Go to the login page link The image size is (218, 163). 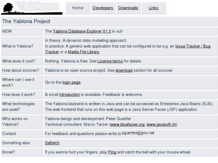pyautogui.click(x=71, y=83)
